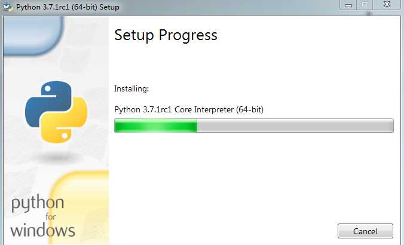Image resolution: width=404 pixels, height=245 pixels.
Task: Click the 'for' word in sidebar branding
Action: 50,217
